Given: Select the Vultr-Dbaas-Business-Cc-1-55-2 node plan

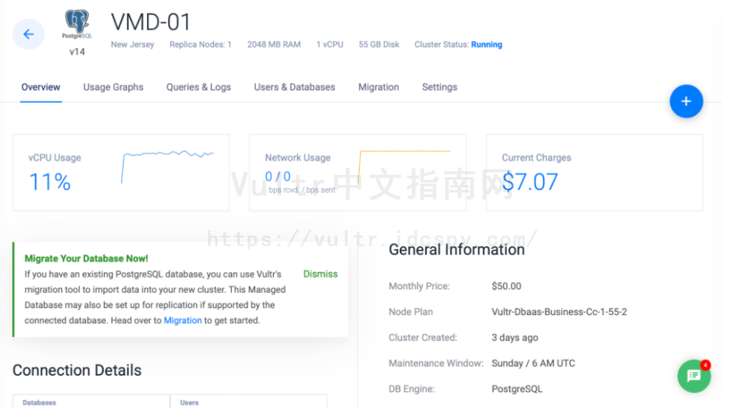Looking at the screenshot, I should [559, 312].
